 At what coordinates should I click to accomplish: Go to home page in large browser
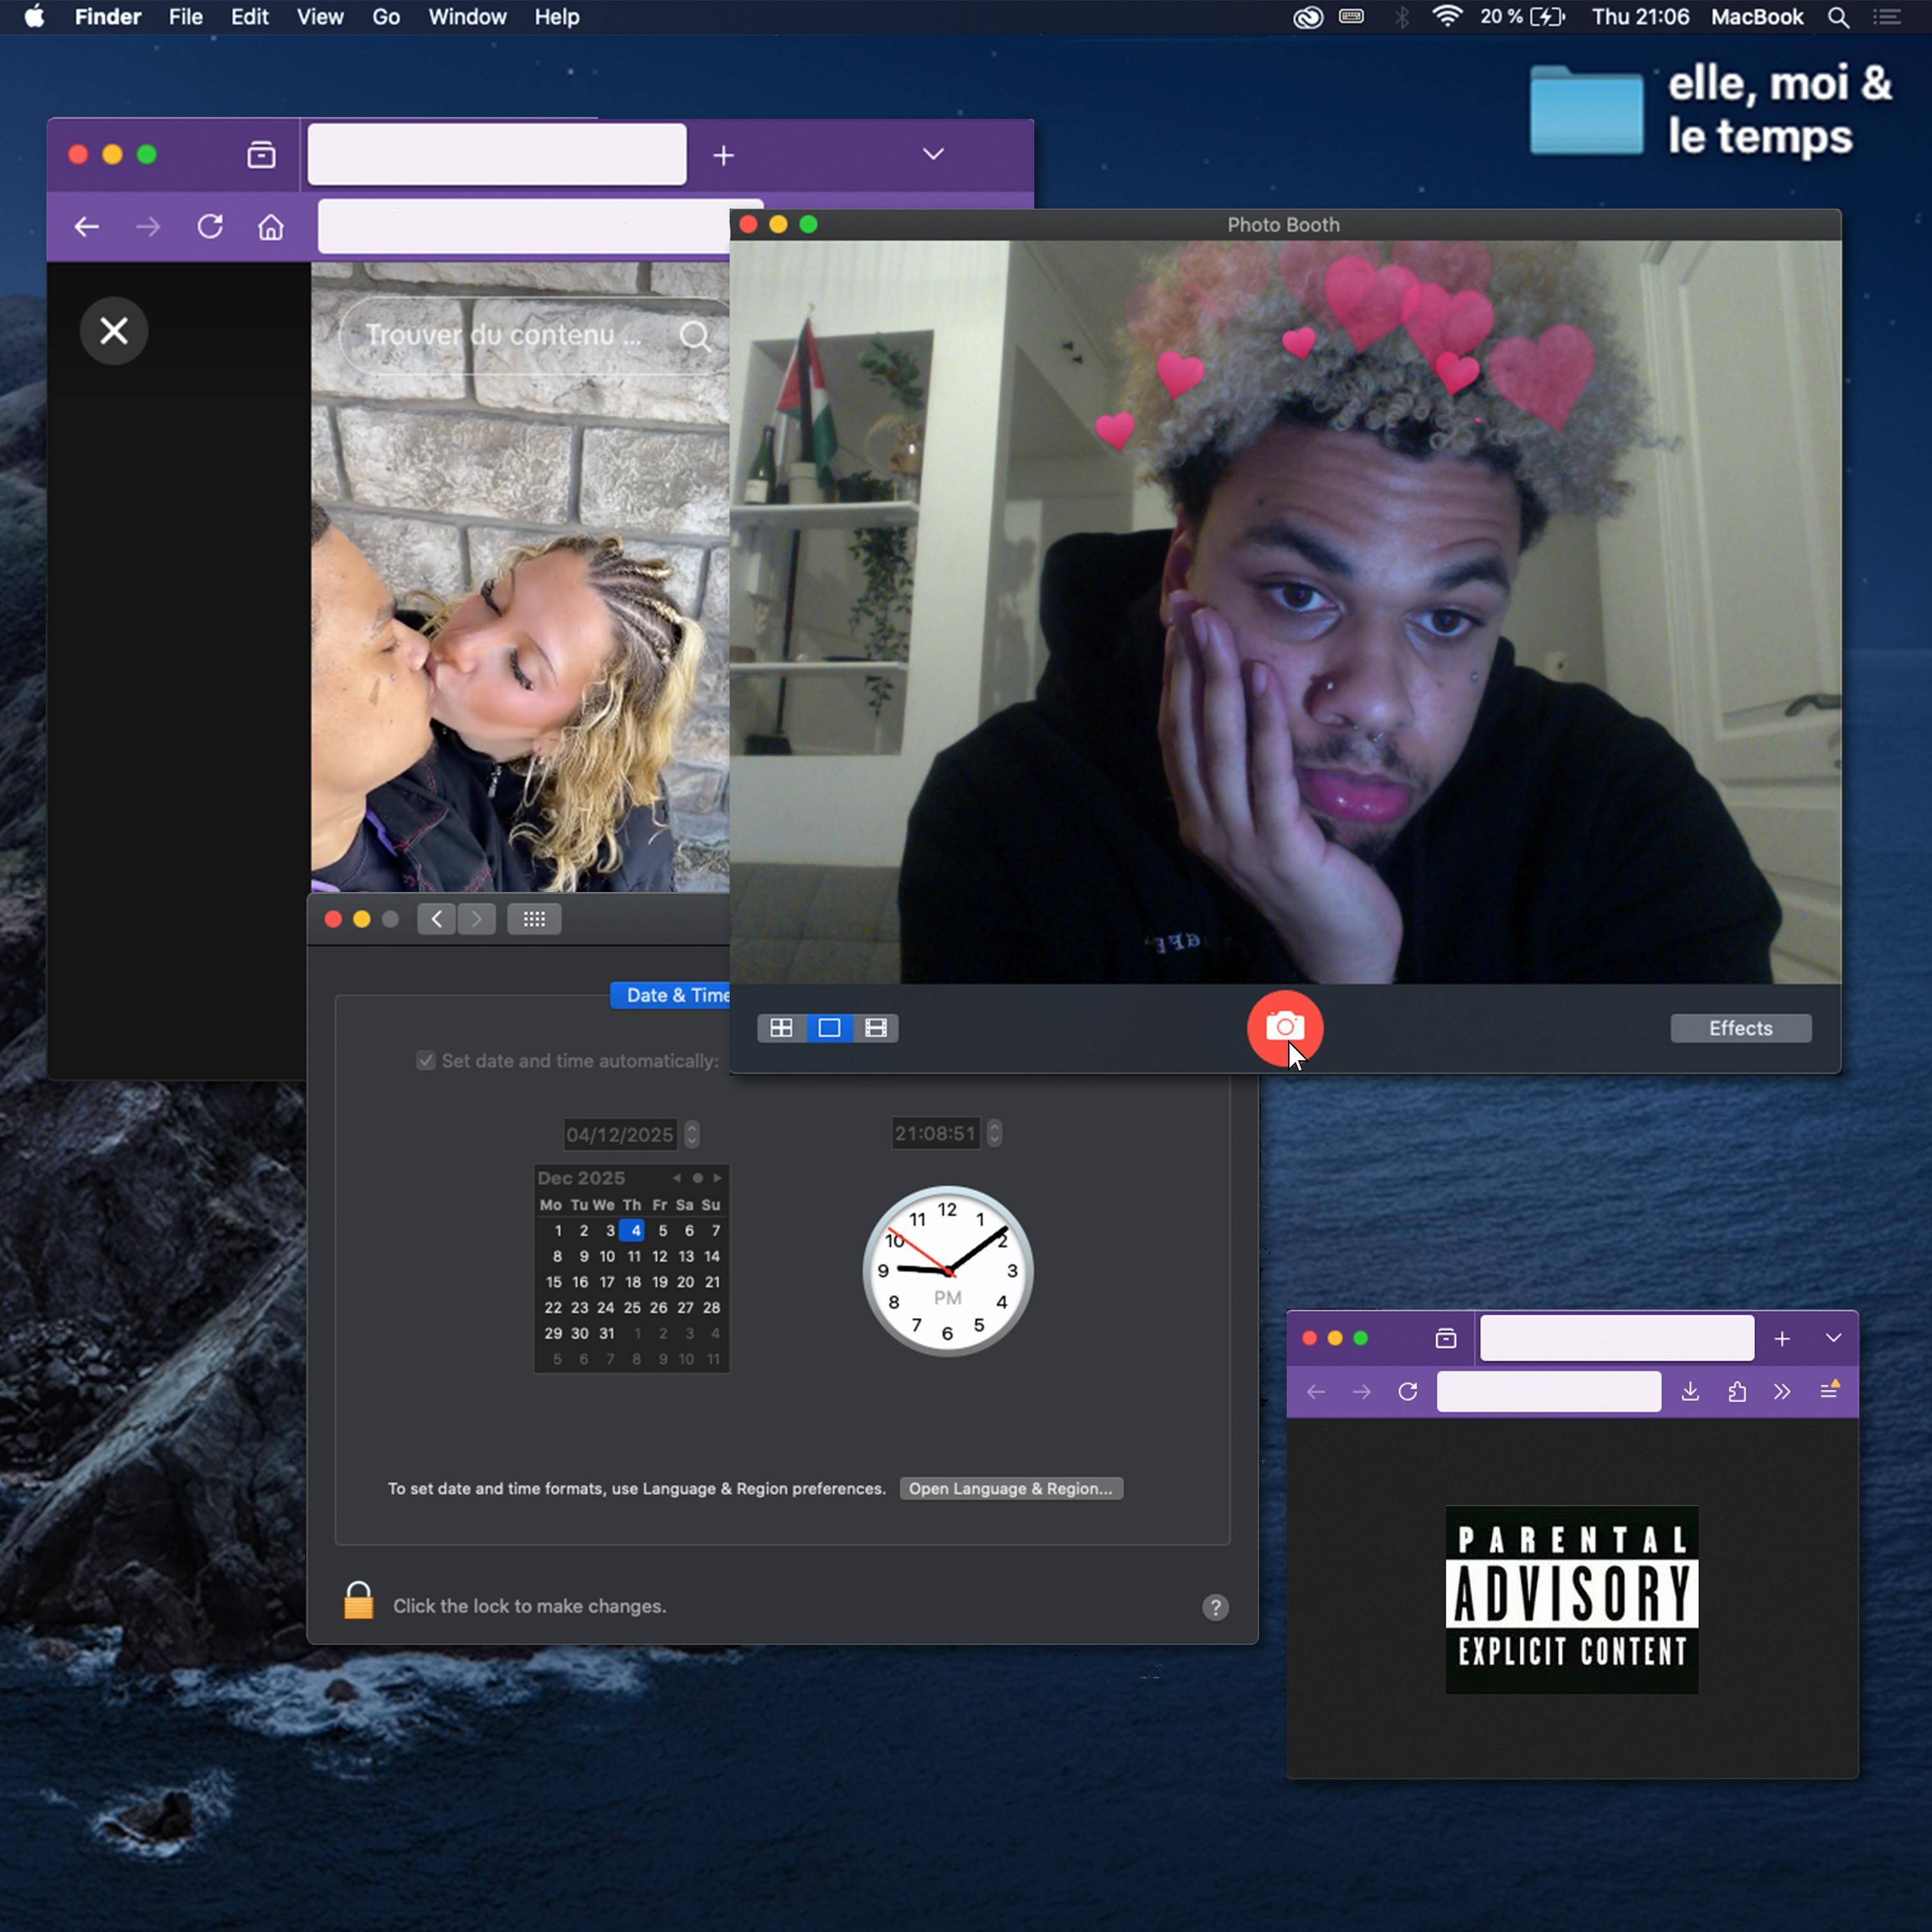[x=271, y=228]
